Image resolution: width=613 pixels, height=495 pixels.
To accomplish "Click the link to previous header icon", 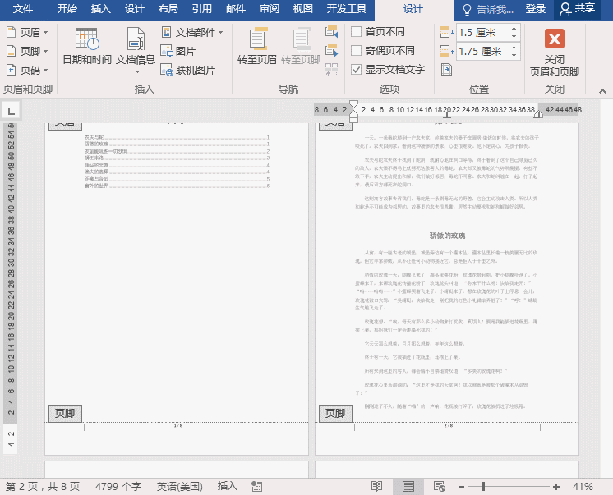I will pyautogui.click(x=331, y=70).
